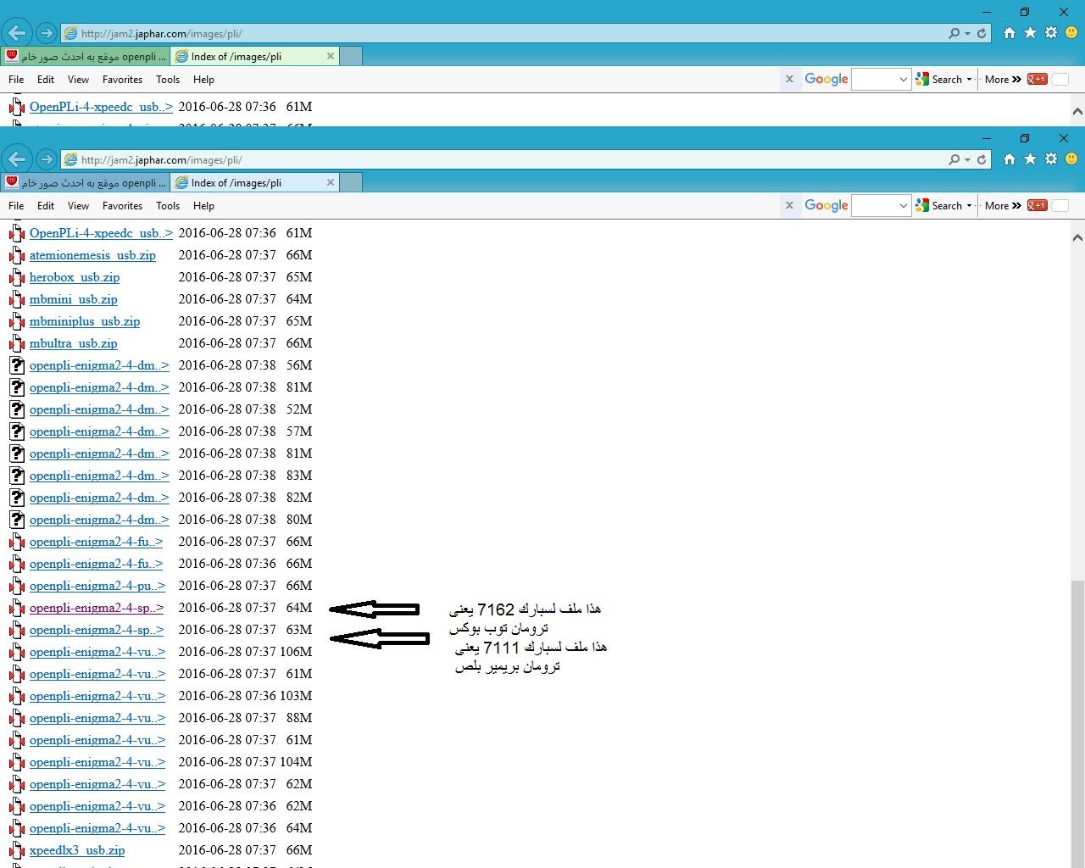This screenshot has width=1085, height=868.
Task: Open the Help menu in the lower window
Action: coord(203,205)
